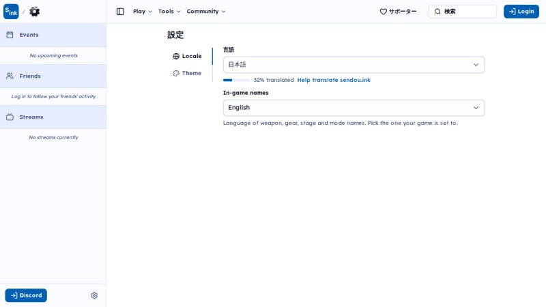Click the sendou.ink logo icon
Screen dimensions: 546x307
click(x=11, y=12)
